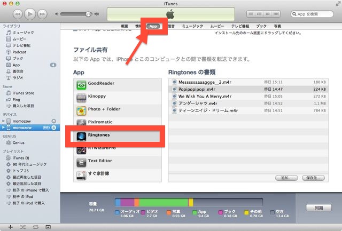Select ミュージック in library sidebar
Viewport: 342px width, 231px height.
pos(30,33)
